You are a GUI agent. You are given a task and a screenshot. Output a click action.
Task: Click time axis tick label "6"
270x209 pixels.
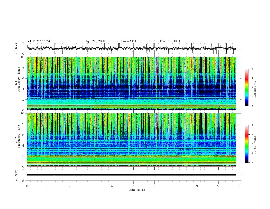pyautogui.click(x=154, y=186)
